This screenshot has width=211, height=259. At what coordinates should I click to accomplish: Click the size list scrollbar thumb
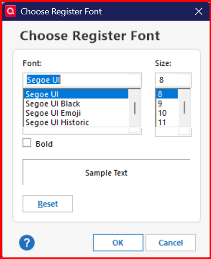(x=184, y=108)
